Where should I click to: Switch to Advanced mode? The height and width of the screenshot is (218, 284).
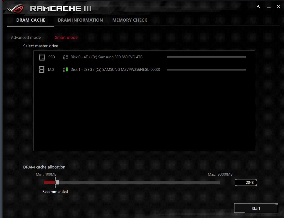pos(26,38)
